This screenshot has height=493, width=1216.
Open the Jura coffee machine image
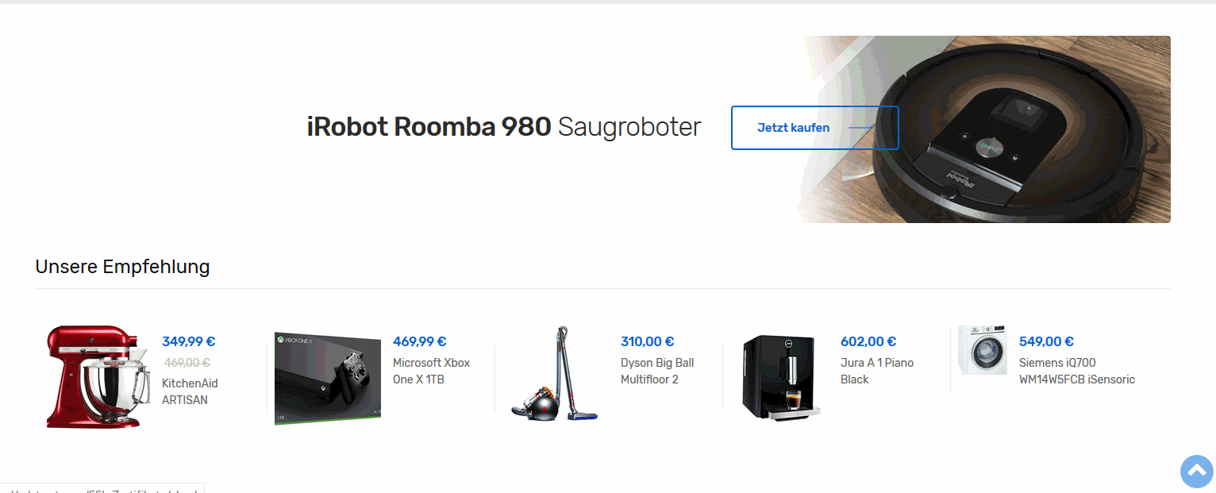coord(779,376)
